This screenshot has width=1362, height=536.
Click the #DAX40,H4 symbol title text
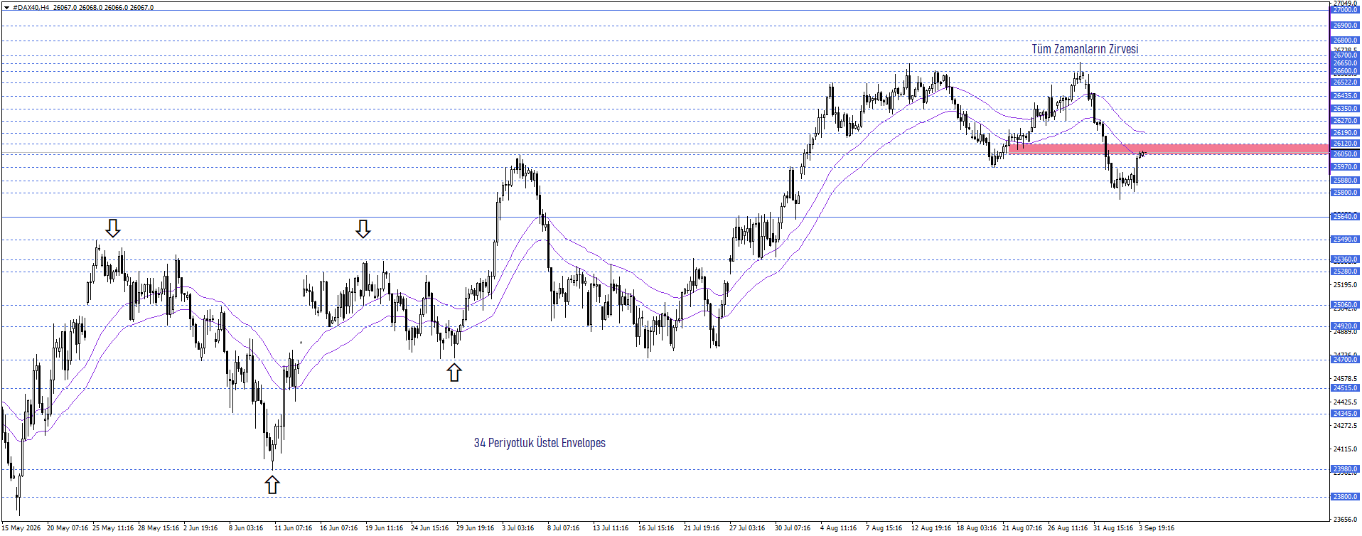coord(31,8)
